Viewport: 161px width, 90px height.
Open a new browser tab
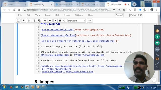pyautogui.click(x=134, y=4)
